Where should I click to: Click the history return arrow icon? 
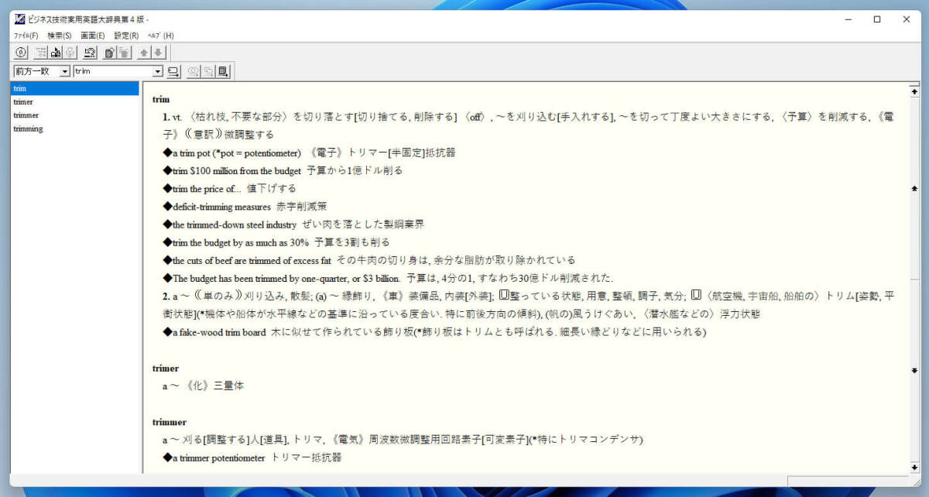coord(90,53)
